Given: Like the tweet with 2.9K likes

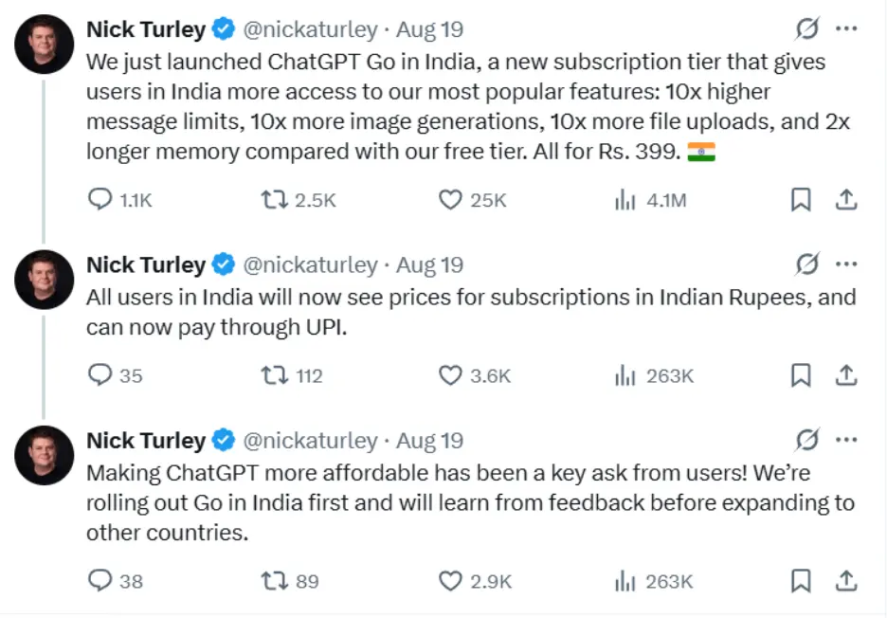Looking at the screenshot, I should 450,581.
